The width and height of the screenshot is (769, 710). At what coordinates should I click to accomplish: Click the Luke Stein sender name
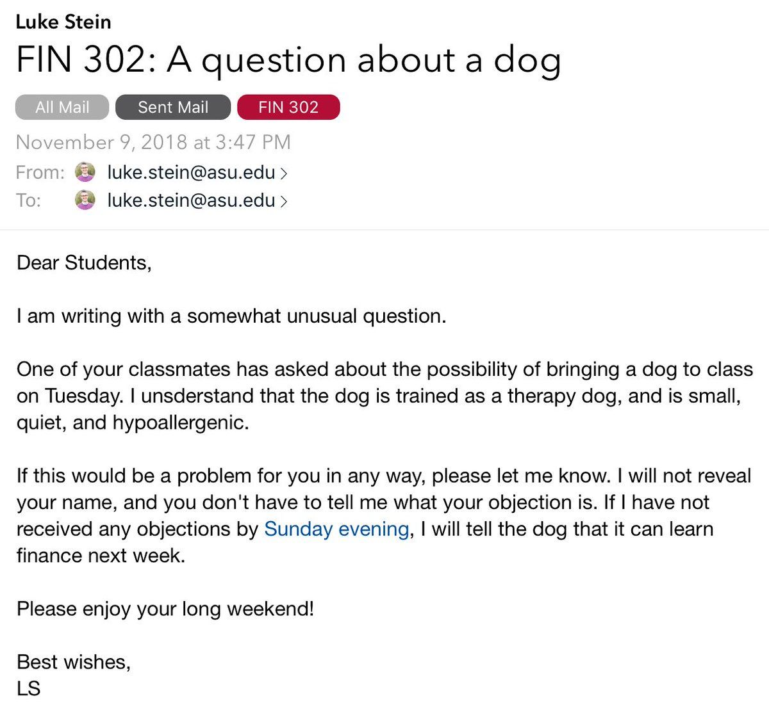point(63,22)
